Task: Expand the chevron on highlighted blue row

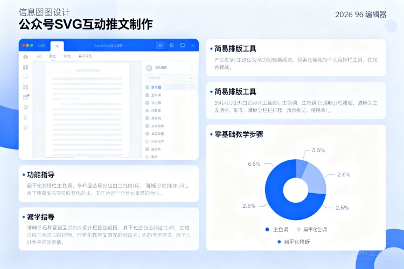Action: pyautogui.click(x=192, y=87)
